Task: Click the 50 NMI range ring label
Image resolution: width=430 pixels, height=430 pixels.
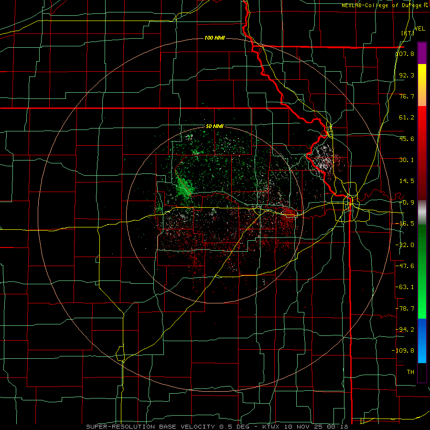Action: pyautogui.click(x=215, y=127)
